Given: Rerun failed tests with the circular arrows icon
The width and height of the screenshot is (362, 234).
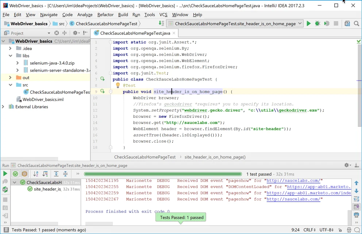Looking at the screenshot, I should click(5, 189).
